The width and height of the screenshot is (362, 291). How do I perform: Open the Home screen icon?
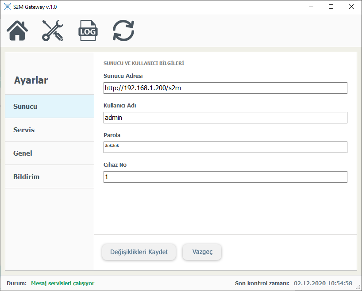pyautogui.click(x=18, y=31)
